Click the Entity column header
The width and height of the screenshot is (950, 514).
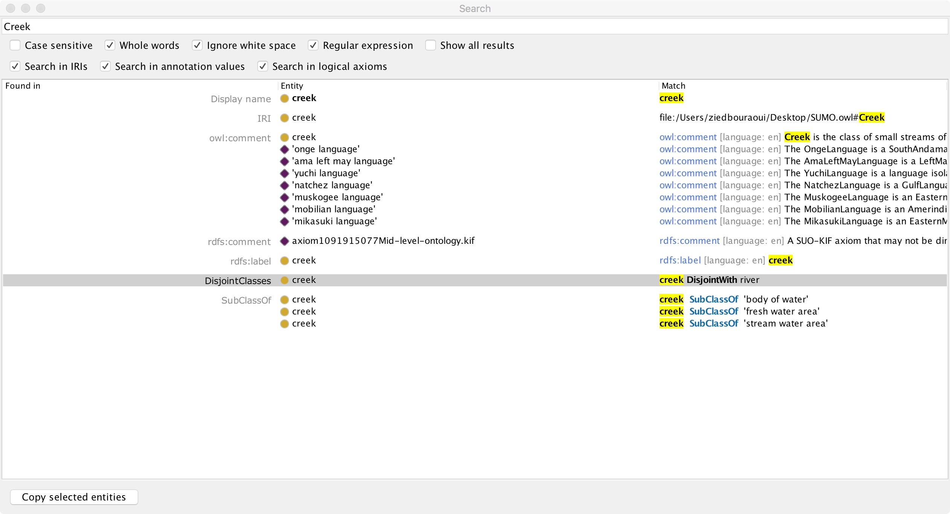click(x=292, y=86)
